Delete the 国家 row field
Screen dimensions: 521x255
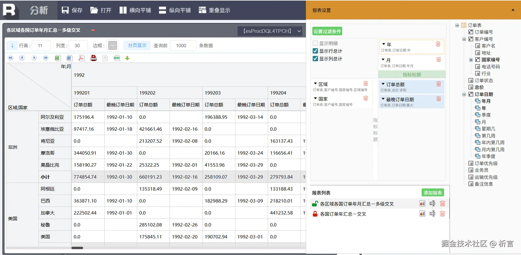tap(366, 98)
